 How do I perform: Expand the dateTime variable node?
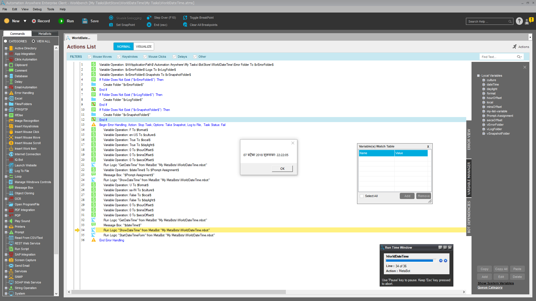pyautogui.click(x=484, y=85)
